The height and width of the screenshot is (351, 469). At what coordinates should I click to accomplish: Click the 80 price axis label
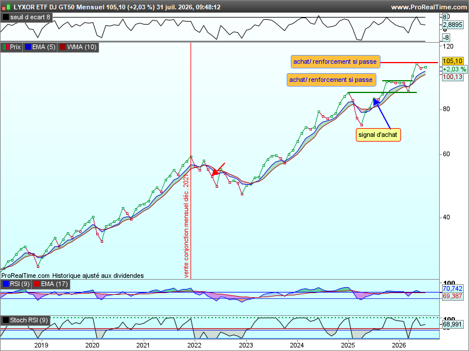click(446, 109)
